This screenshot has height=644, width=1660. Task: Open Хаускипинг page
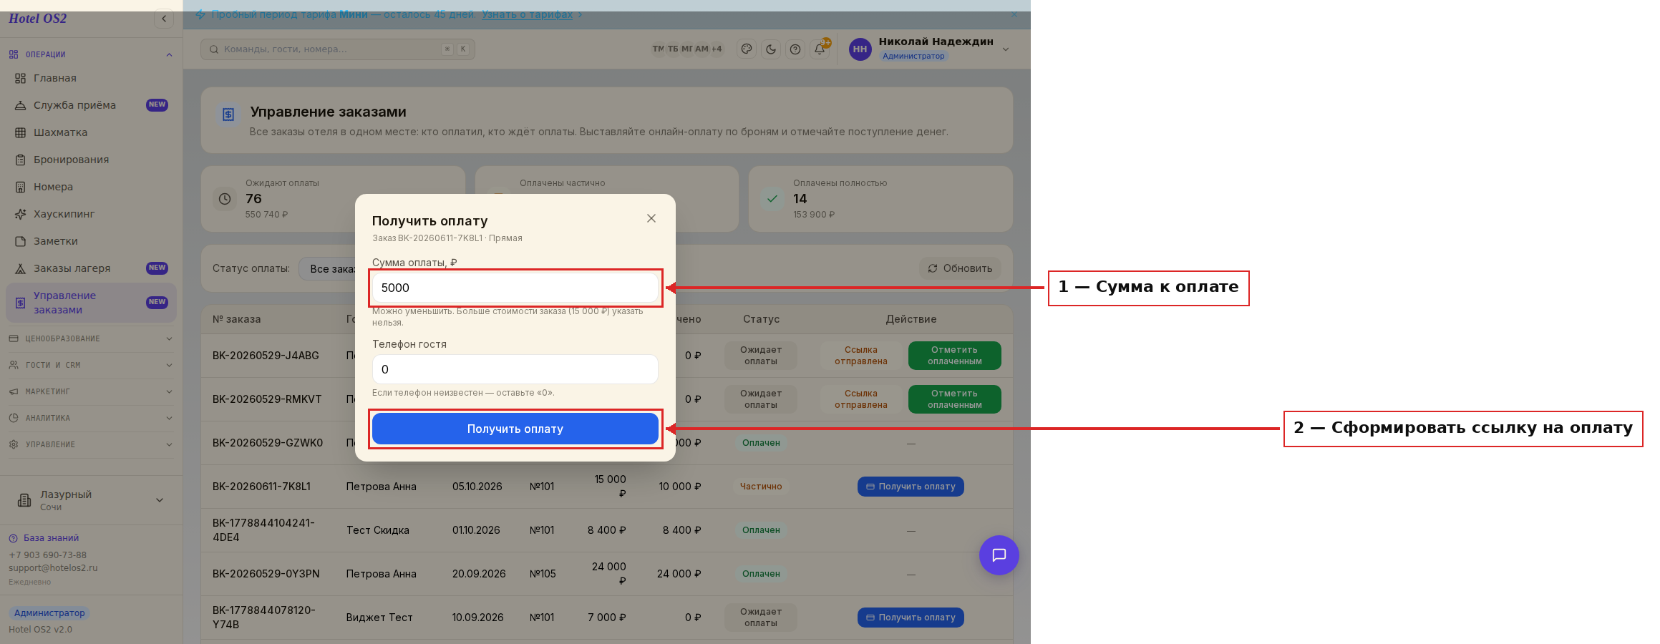coord(91,214)
